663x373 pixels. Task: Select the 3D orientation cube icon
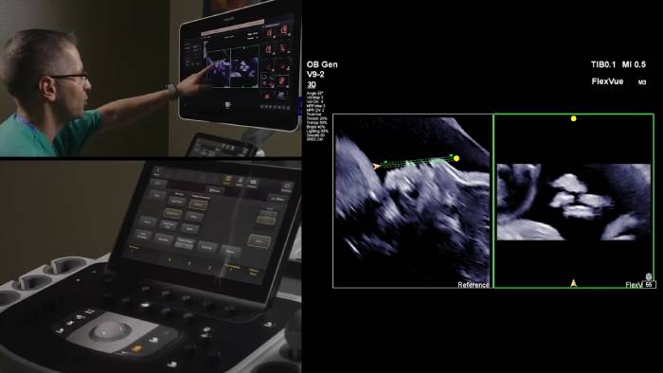point(649,277)
